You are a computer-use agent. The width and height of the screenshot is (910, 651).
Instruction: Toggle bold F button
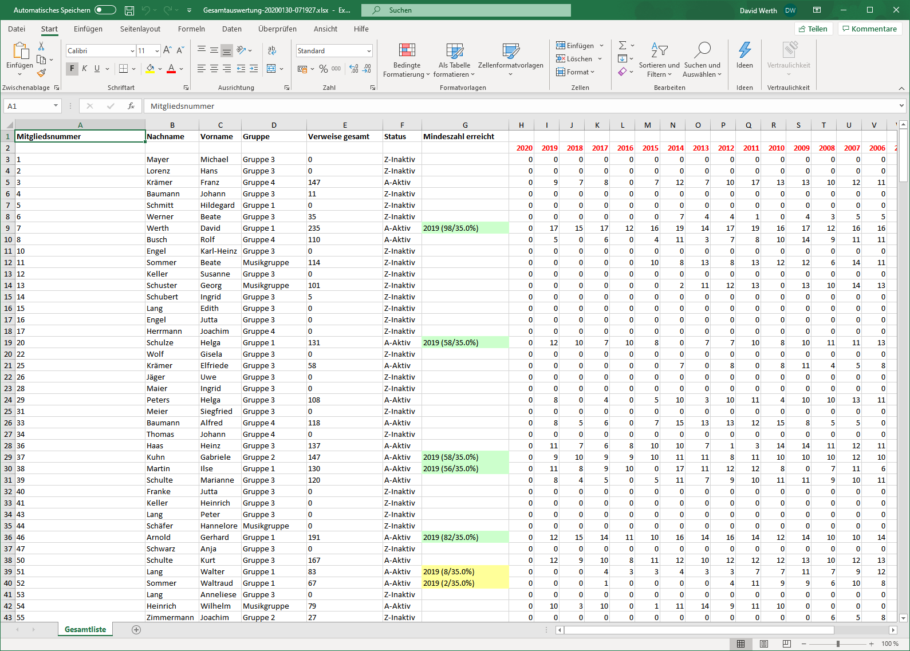click(x=72, y=69)
